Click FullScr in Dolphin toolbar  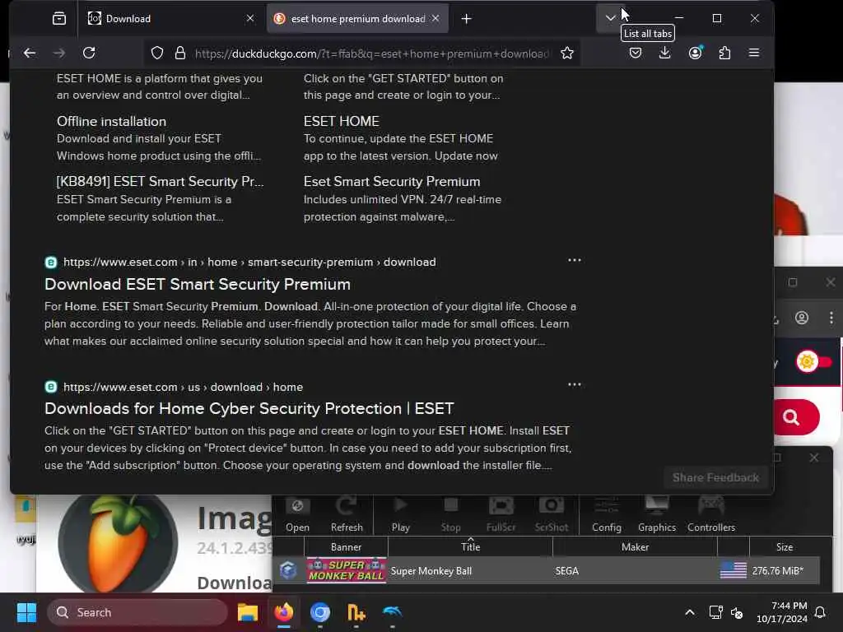coord(501,514)
